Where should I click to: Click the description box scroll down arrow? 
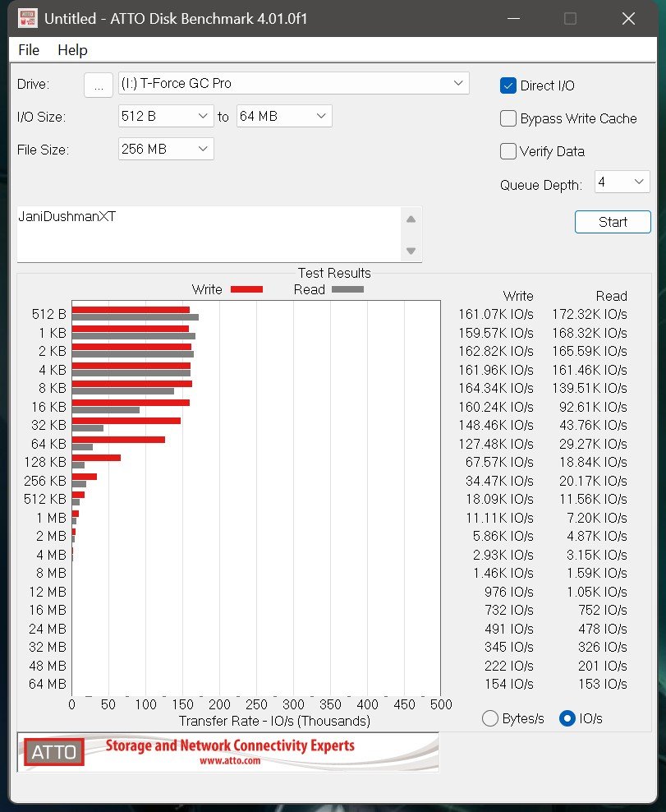pos(411,251)
